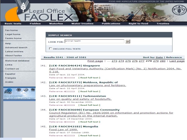The height and width of the screenshot is (140, 187).
Task: Open the Treaties menu item
Action: pos(163,24)
